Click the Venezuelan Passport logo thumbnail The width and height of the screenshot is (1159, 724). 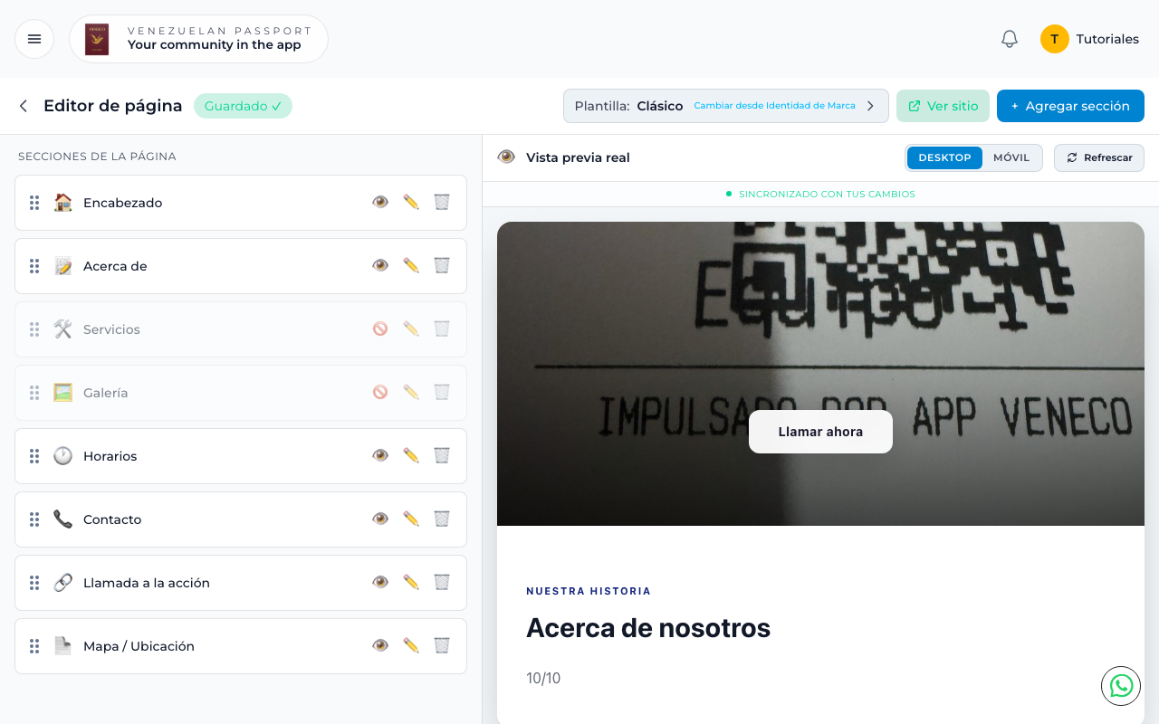click(x=97, y=39)
